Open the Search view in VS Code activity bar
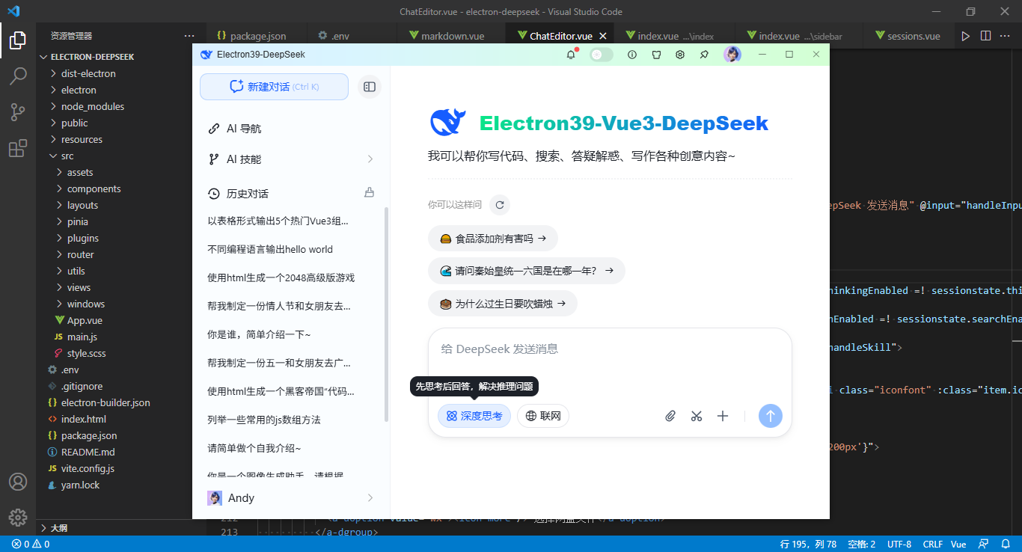 click(x=18, y=76)
